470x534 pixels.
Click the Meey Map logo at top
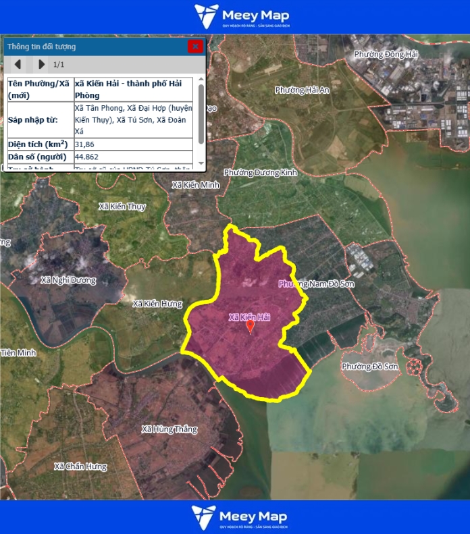[x=241, y=16]
